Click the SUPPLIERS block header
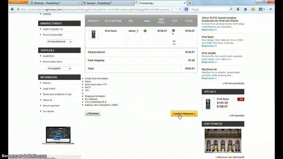Viewport: 283px width, 159px height. 59,50
